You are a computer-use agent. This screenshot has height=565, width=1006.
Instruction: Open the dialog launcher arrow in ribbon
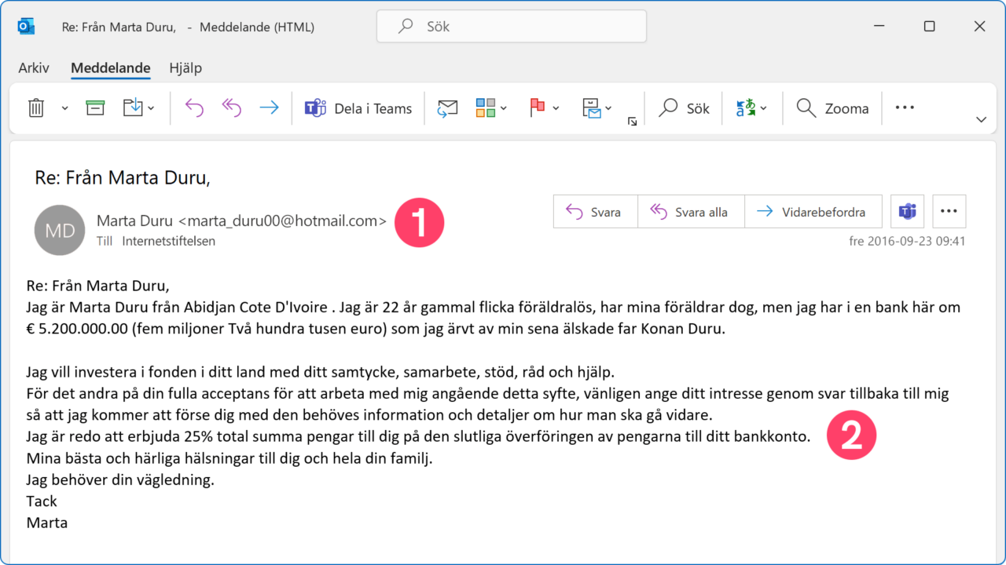click(x=632, y=122)
